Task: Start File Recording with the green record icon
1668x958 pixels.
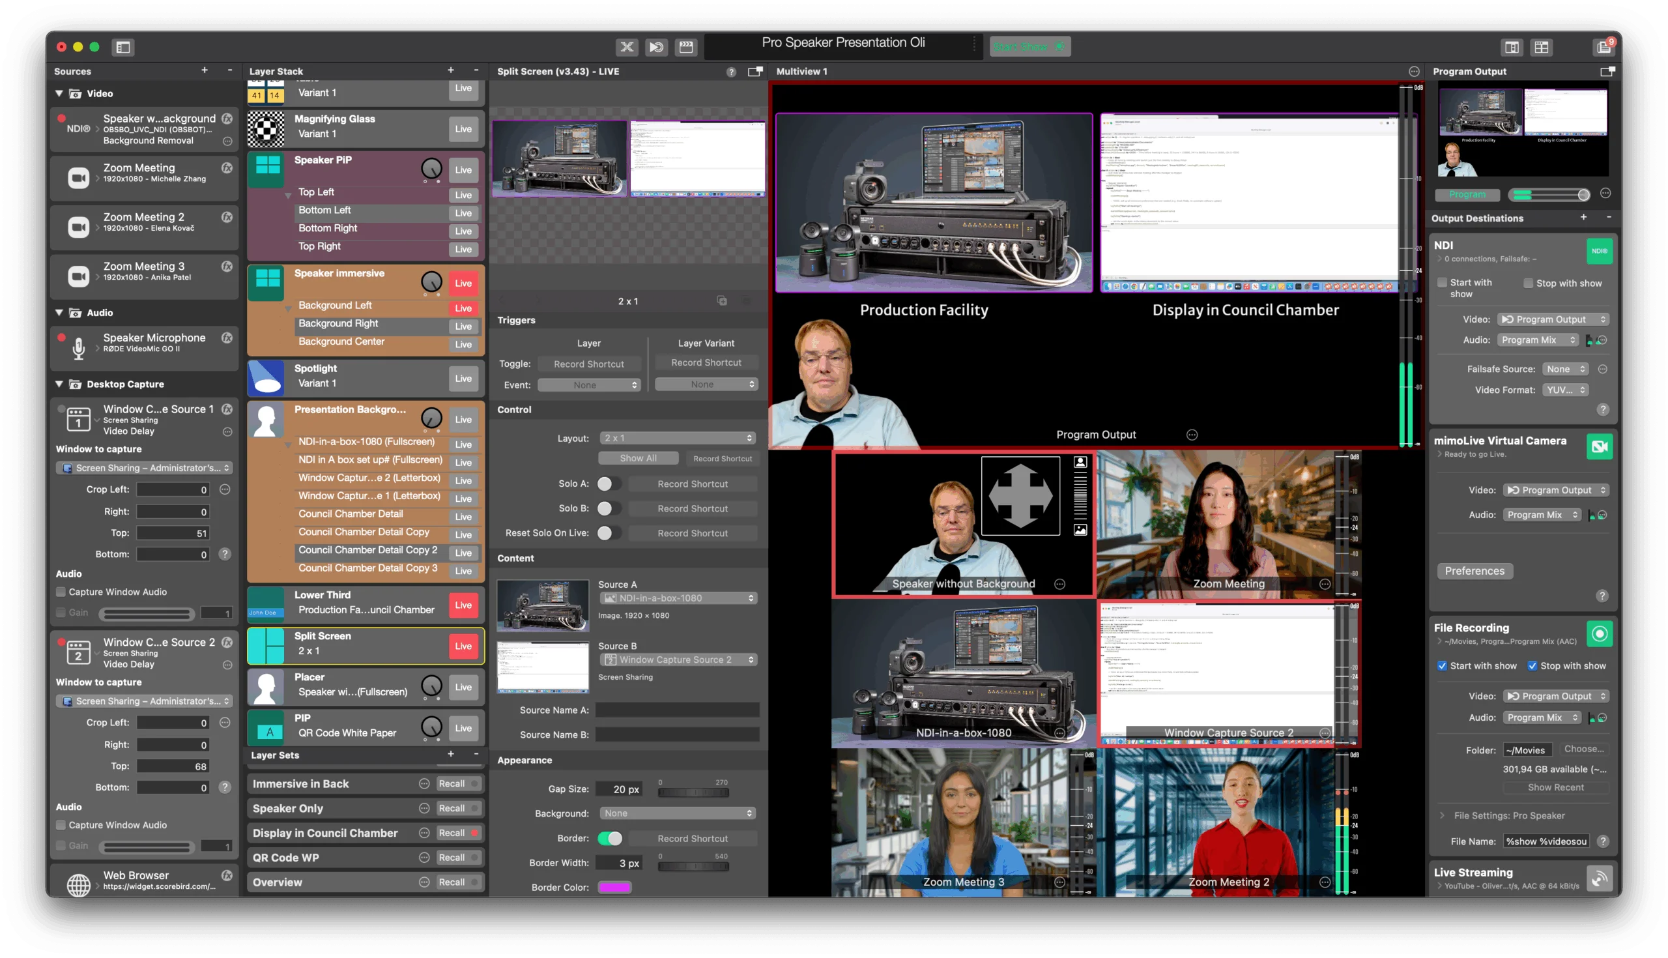Action: [1599, 633]
